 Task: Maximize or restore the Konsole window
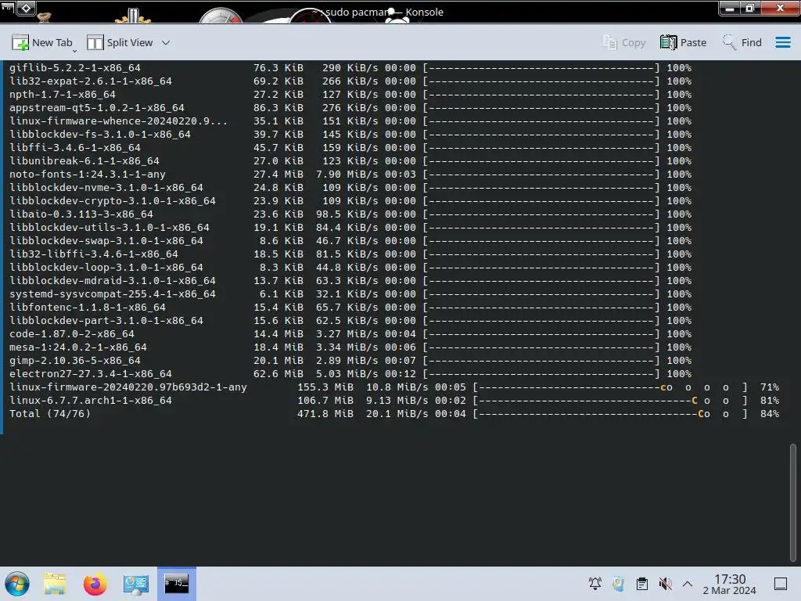[x=750, y=8]
